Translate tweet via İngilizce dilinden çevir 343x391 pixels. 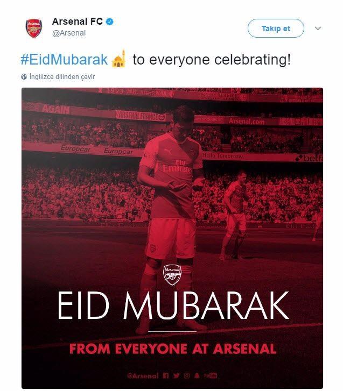click(x=62, y=77)
